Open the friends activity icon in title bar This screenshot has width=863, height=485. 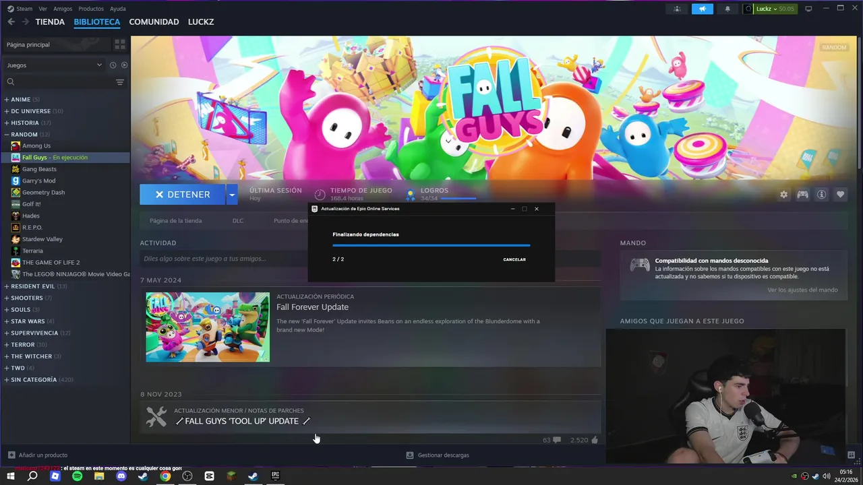(677, 9)
